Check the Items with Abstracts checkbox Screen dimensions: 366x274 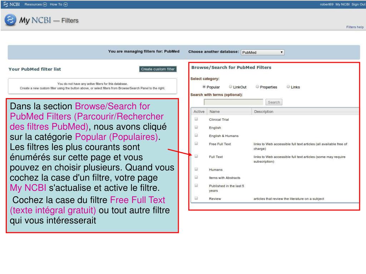click(x=196, y=177)
